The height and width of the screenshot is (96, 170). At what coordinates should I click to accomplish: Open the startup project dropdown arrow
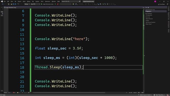[54, 4]
